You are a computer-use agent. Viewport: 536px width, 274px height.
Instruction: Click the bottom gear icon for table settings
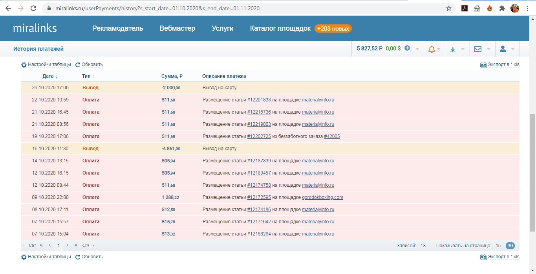click(x=24, y=257)
